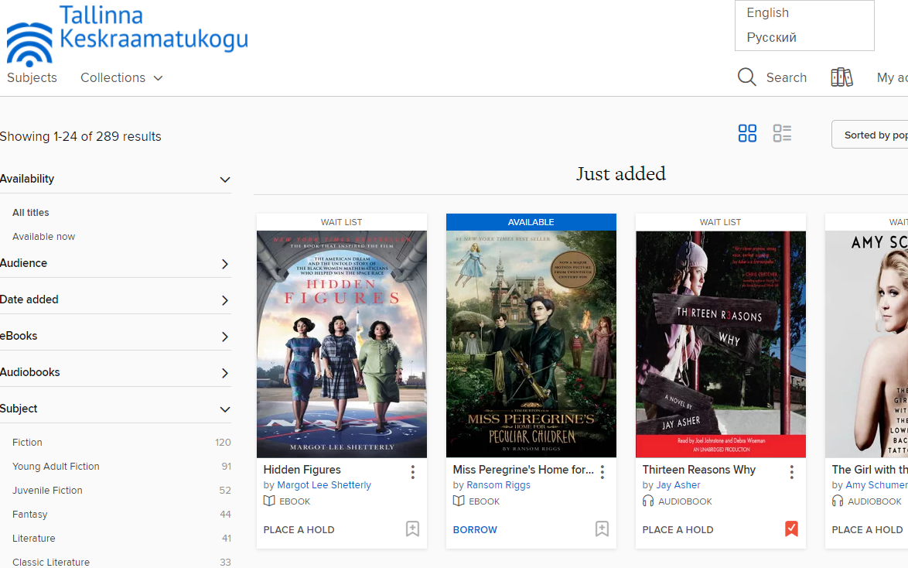Click the magnifying glass search icon
The image size is (908, 568).
746,77
